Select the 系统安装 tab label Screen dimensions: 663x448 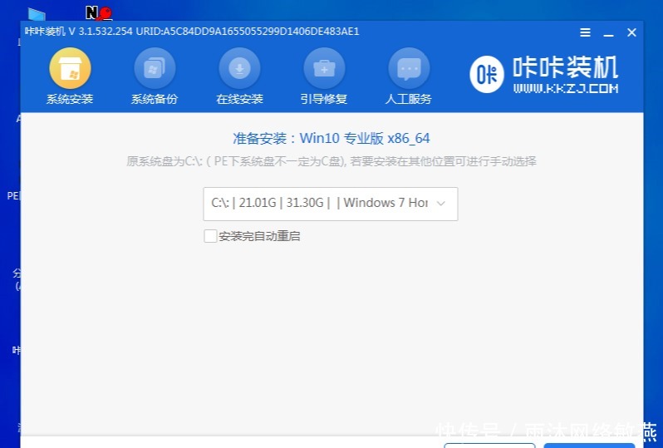[70, 99]
